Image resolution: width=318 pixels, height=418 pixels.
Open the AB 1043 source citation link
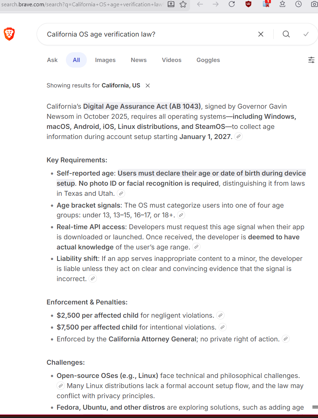click(238, 137)
